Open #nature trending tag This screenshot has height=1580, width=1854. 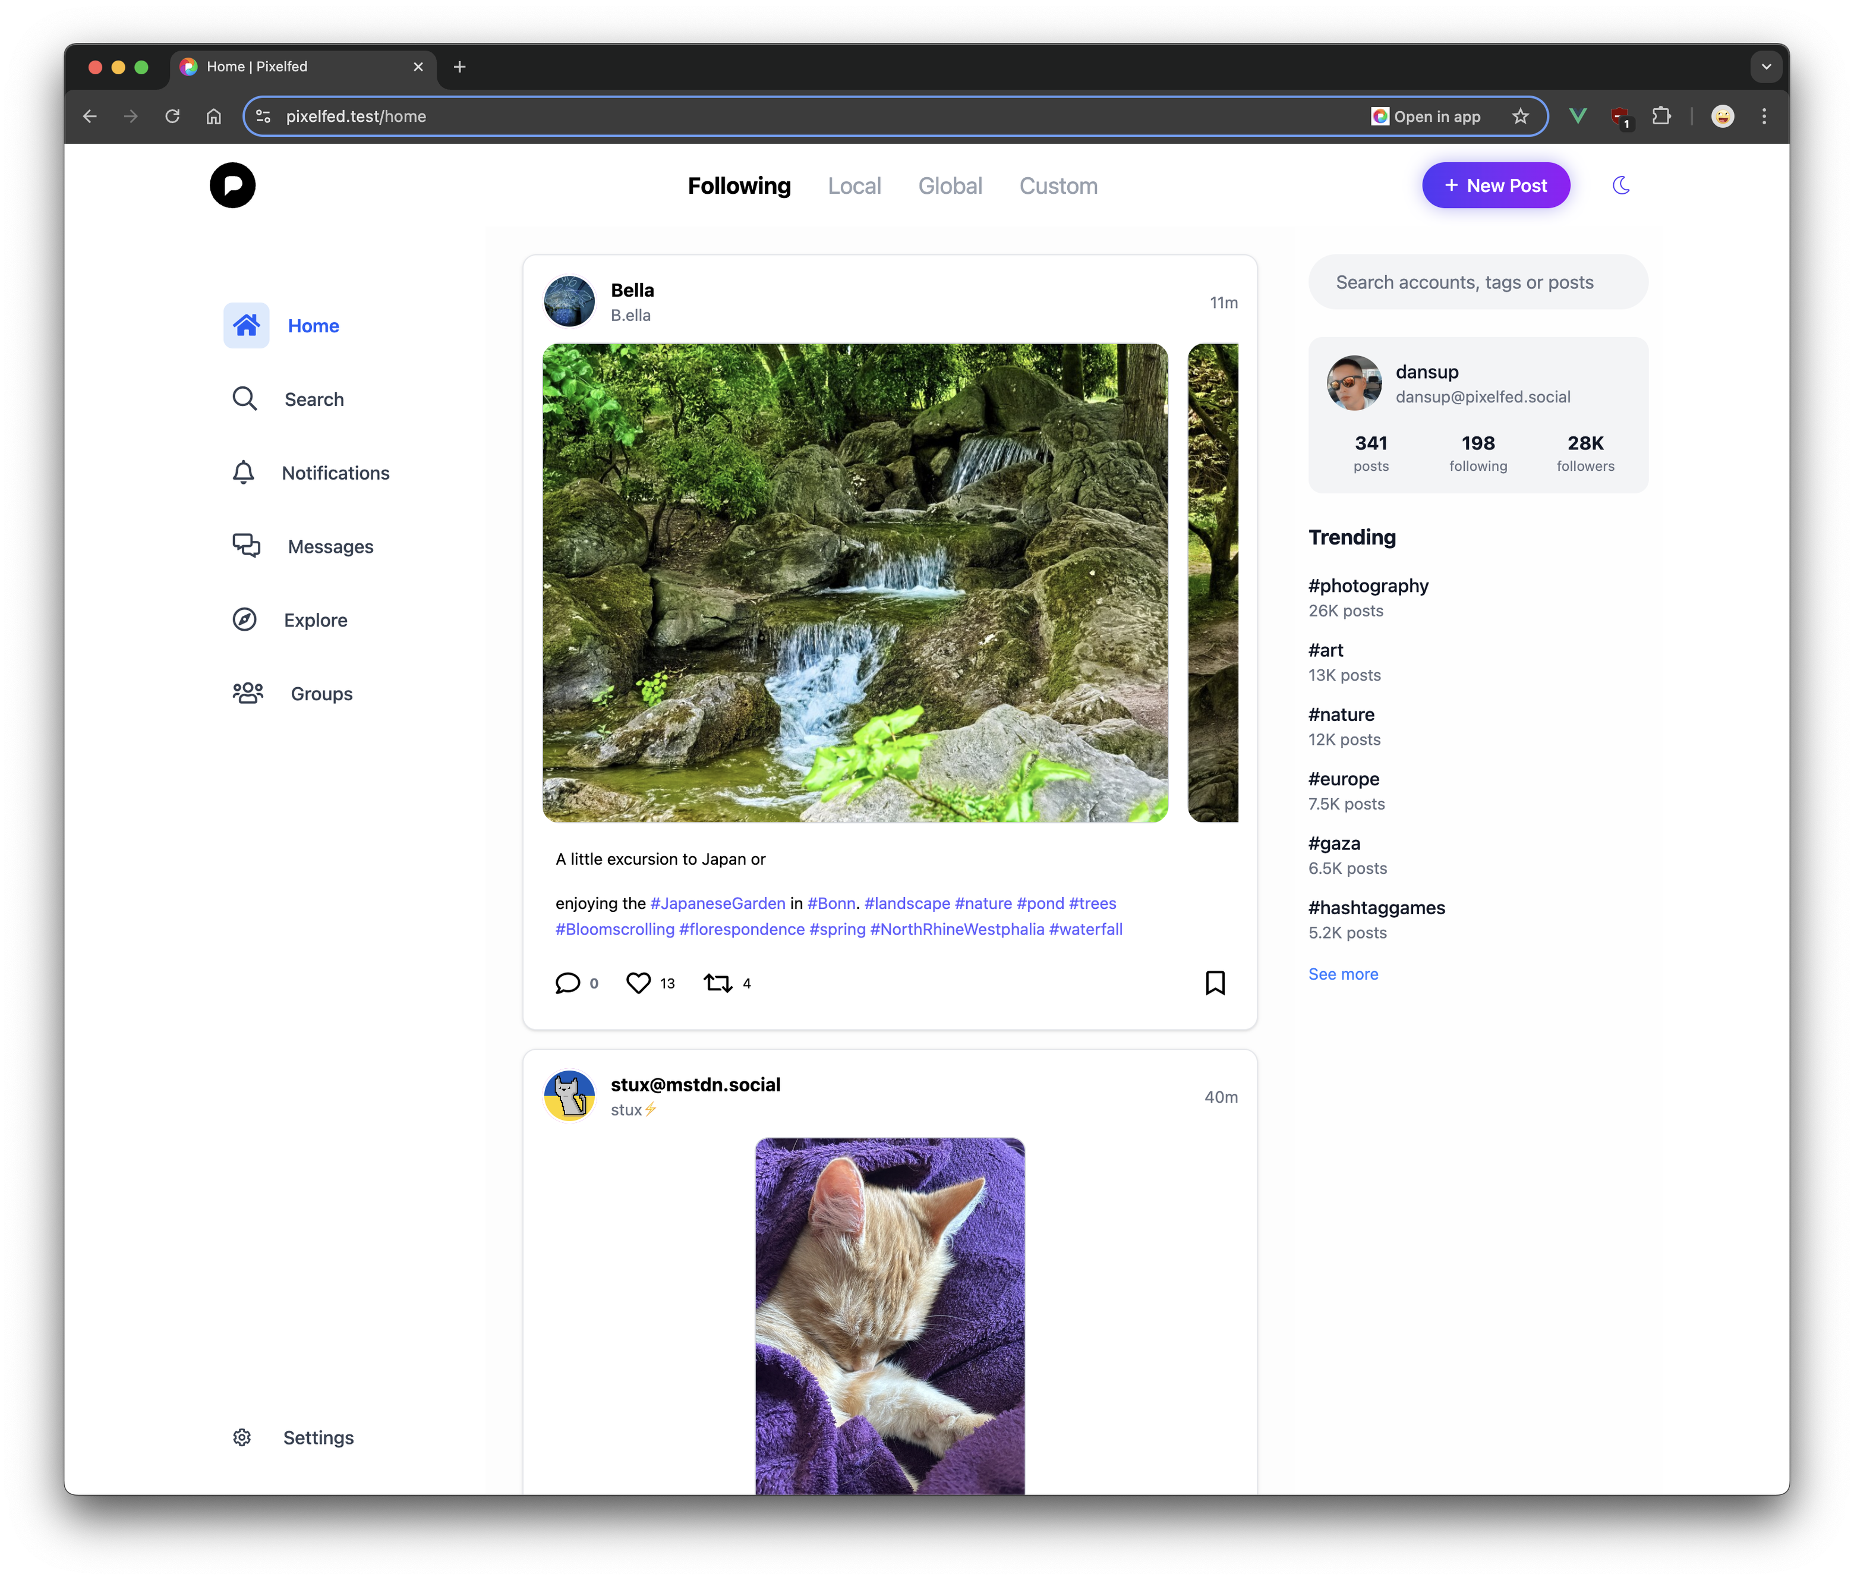1341,715
